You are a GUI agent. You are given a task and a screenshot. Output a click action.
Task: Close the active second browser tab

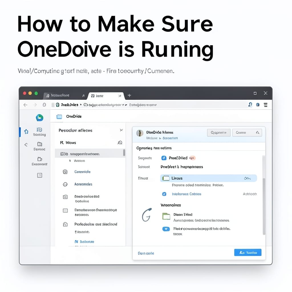[119, 96]
